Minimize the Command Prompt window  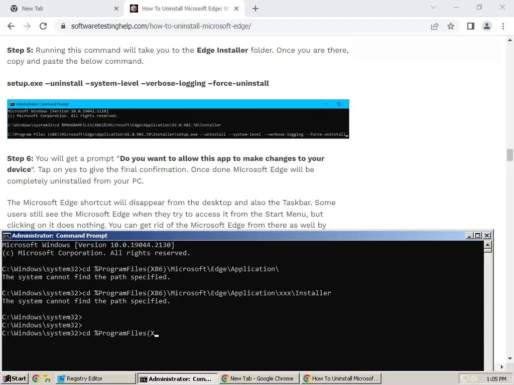[469, 236]
